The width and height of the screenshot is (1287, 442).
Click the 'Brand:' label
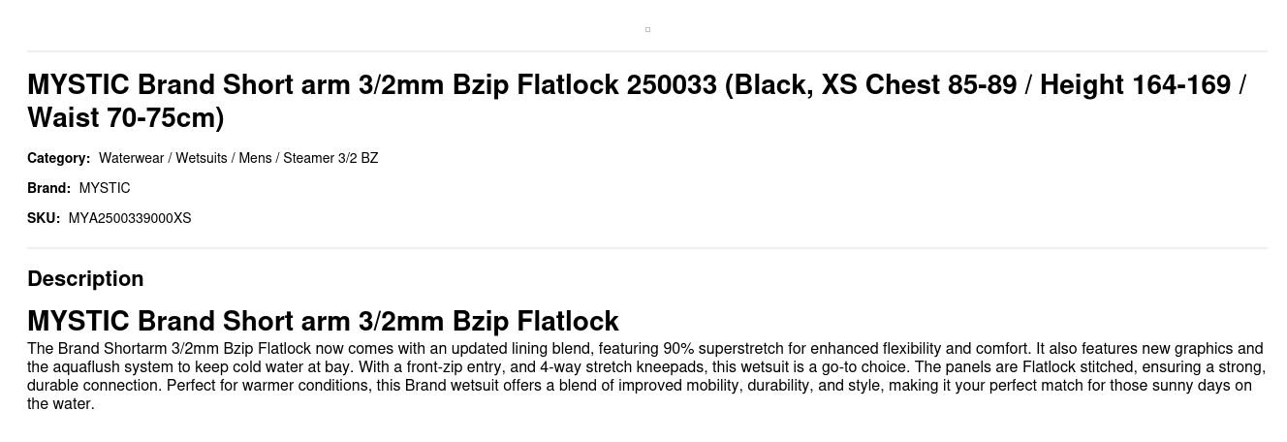coord(48,188)
